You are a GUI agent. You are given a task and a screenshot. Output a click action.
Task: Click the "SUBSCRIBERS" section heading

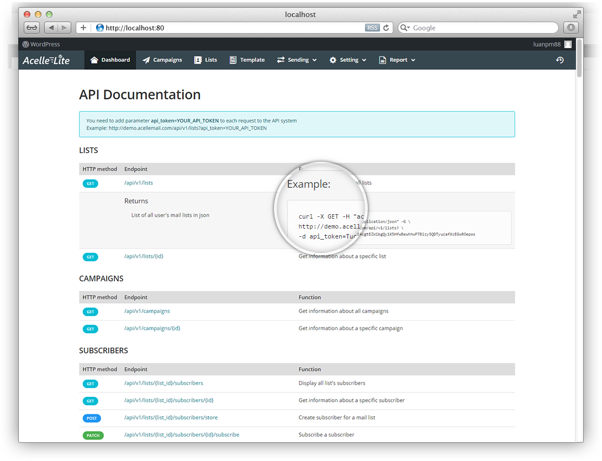pyautogui.click(x=103, y=351)
